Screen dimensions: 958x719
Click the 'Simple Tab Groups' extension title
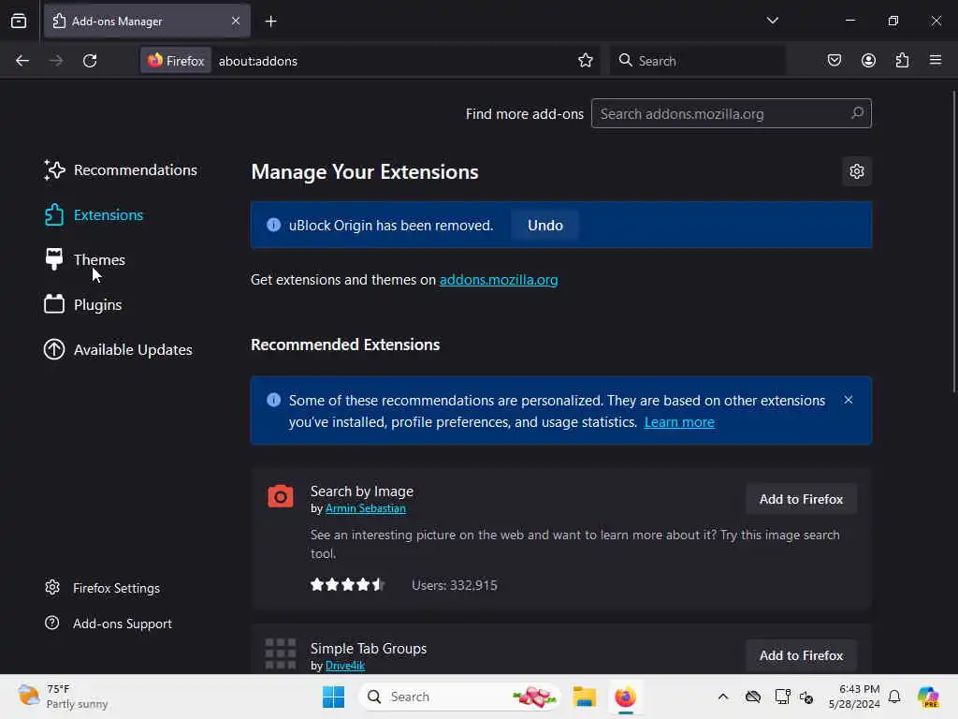pos(369,649)
